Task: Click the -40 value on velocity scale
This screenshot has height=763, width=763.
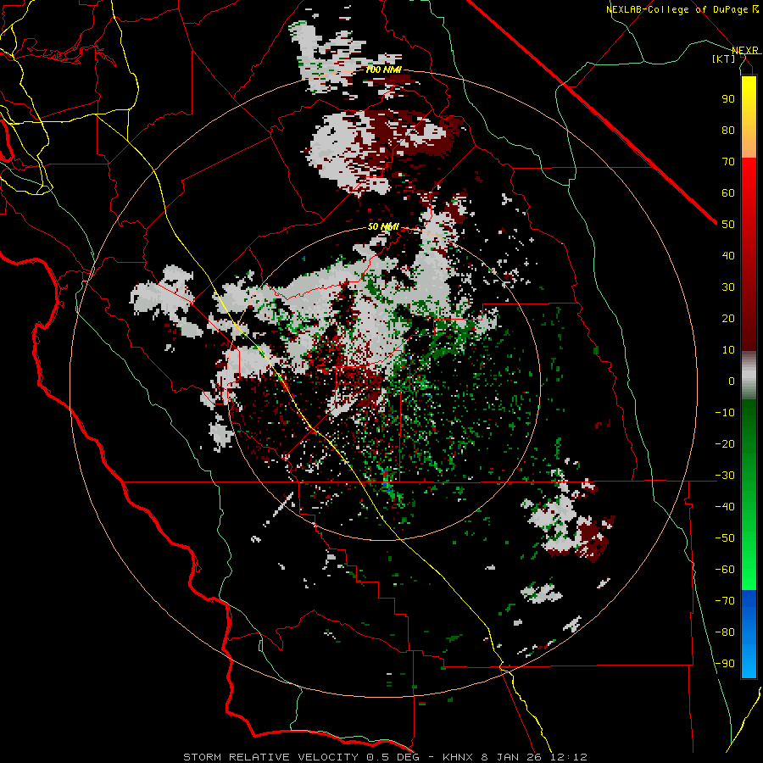Action: point(725,507)
